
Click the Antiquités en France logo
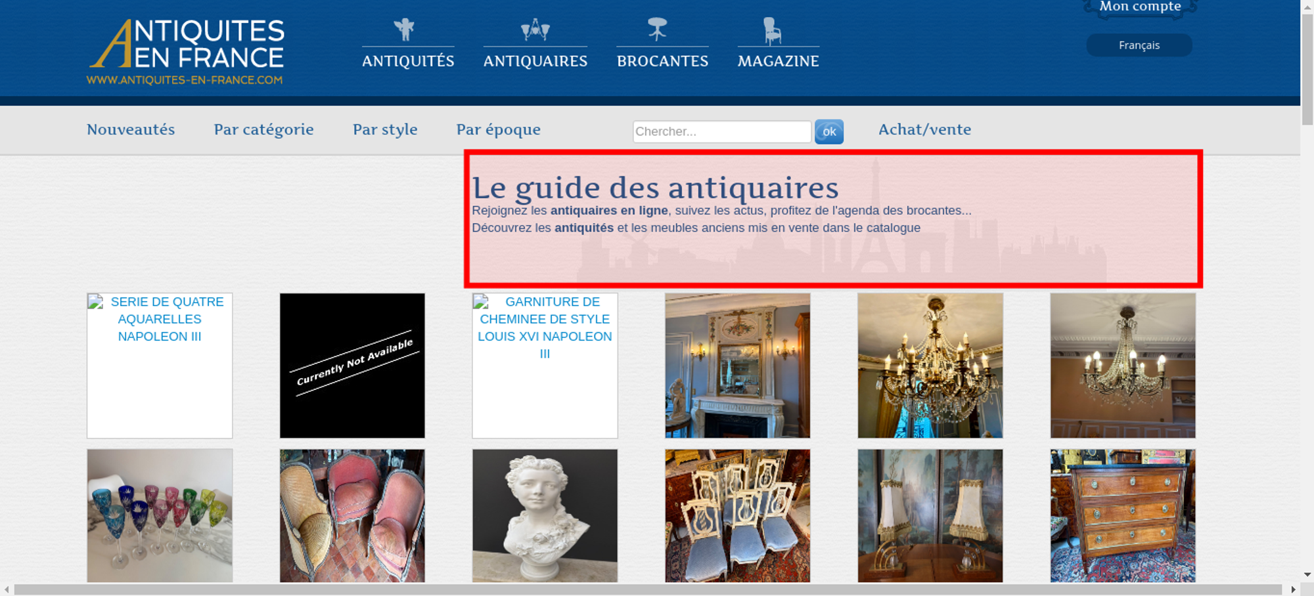[186, 52]
